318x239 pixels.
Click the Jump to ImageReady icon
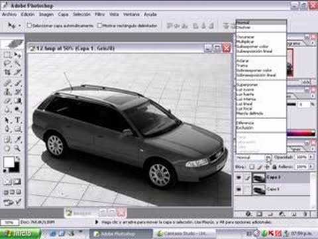tap(13, 202)
